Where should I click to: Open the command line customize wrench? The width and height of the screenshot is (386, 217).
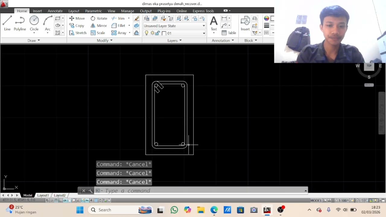click(x=90, y=191)
